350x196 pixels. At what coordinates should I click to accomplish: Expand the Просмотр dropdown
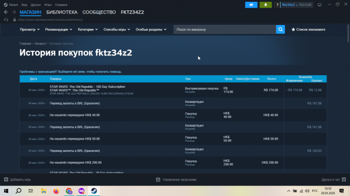click(x=30, y=30)
